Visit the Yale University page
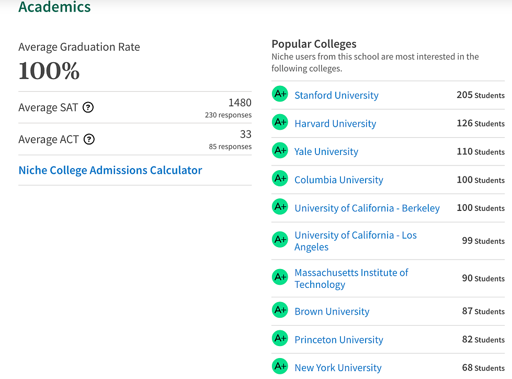 click(x=326, y=152)
